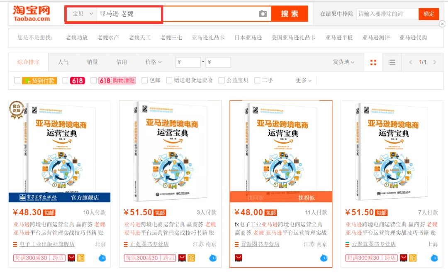Click 险 insurance icon in 正苑图书专营店 listing

pyautogui.click(x=191, y=258)
